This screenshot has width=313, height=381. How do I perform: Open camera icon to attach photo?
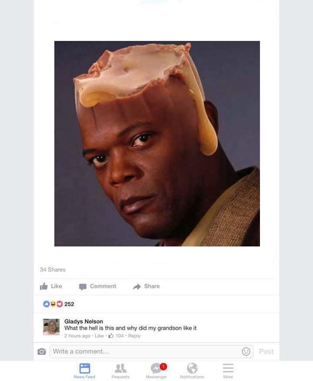pos(42,351)
